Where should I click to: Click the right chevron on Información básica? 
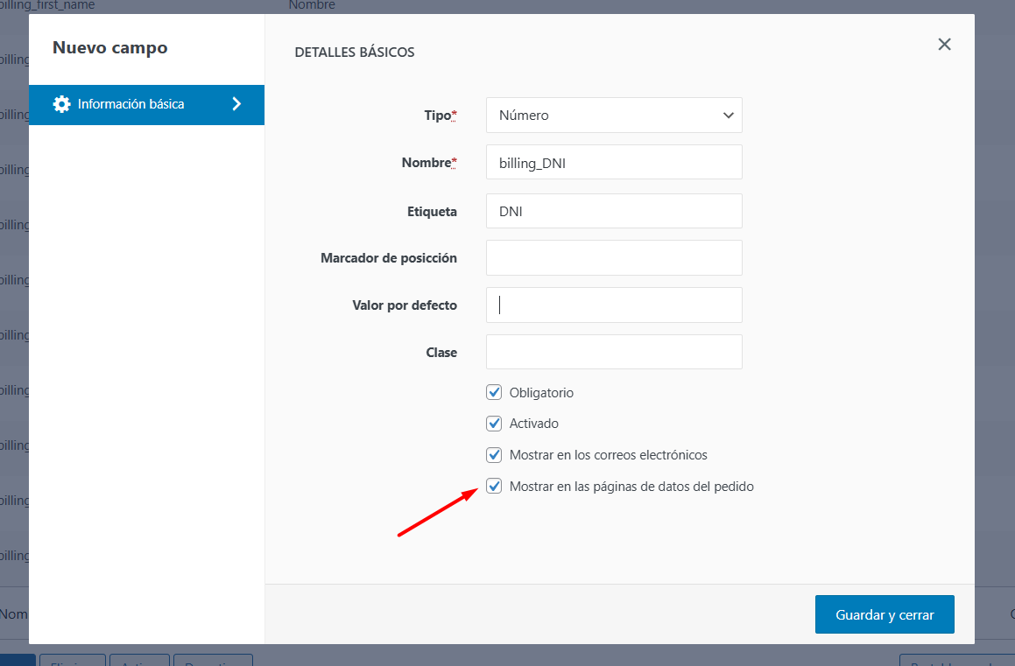pos(236,104)
